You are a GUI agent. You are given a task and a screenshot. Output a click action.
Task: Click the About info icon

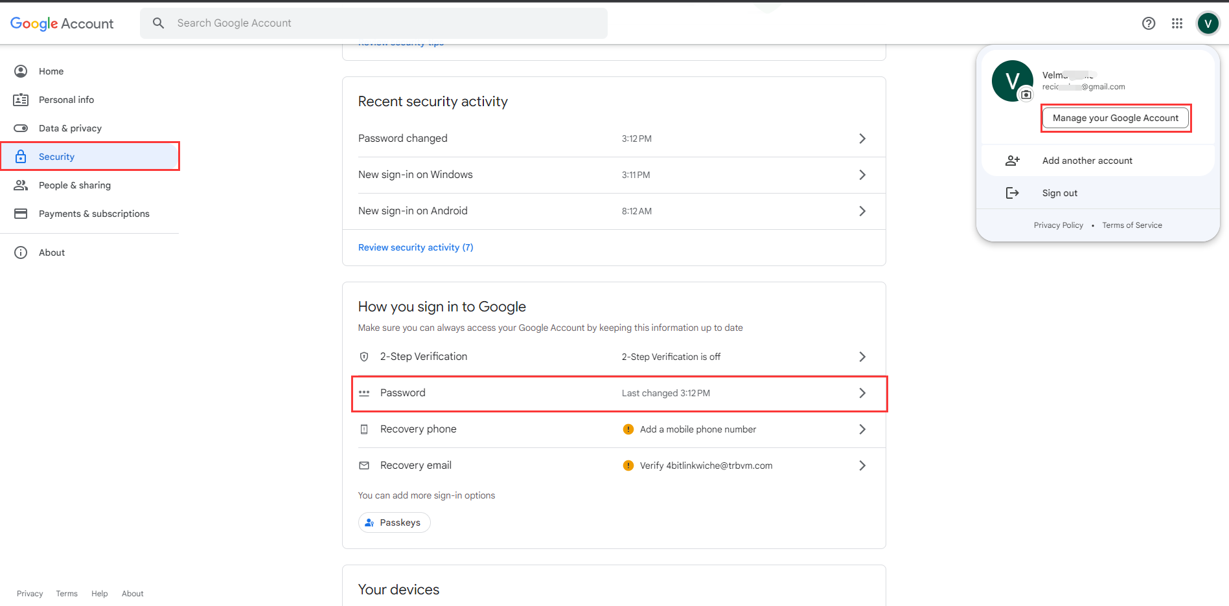(x=21, y=252)
